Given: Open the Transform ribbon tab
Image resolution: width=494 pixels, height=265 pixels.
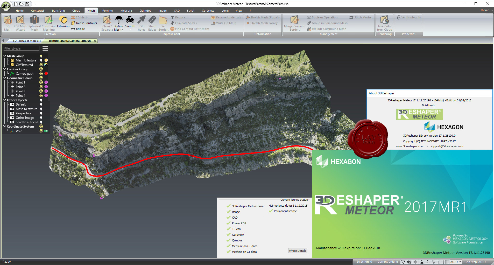Looking at the screenshot, I should 58,11.
